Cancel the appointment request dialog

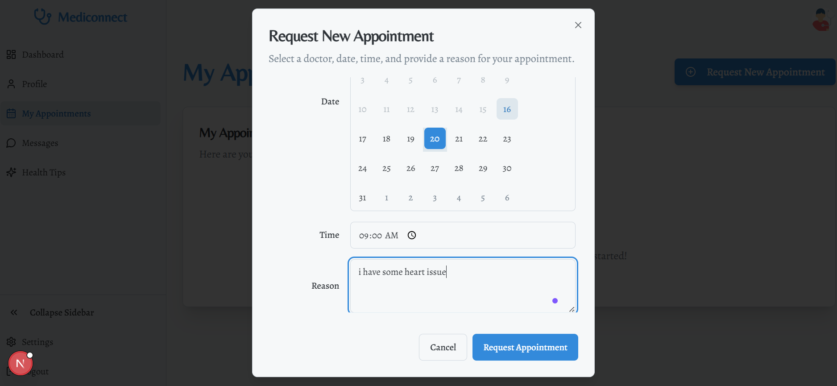443,347
